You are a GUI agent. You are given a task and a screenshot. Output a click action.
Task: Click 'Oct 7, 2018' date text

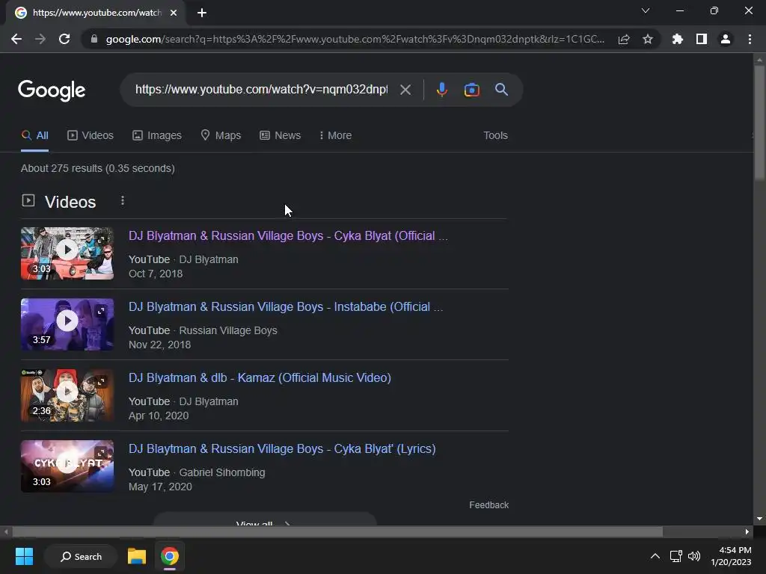pos(156,274)
